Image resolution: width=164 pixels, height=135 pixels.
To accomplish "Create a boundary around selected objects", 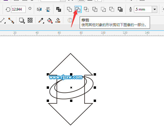I will pos(120,9).
